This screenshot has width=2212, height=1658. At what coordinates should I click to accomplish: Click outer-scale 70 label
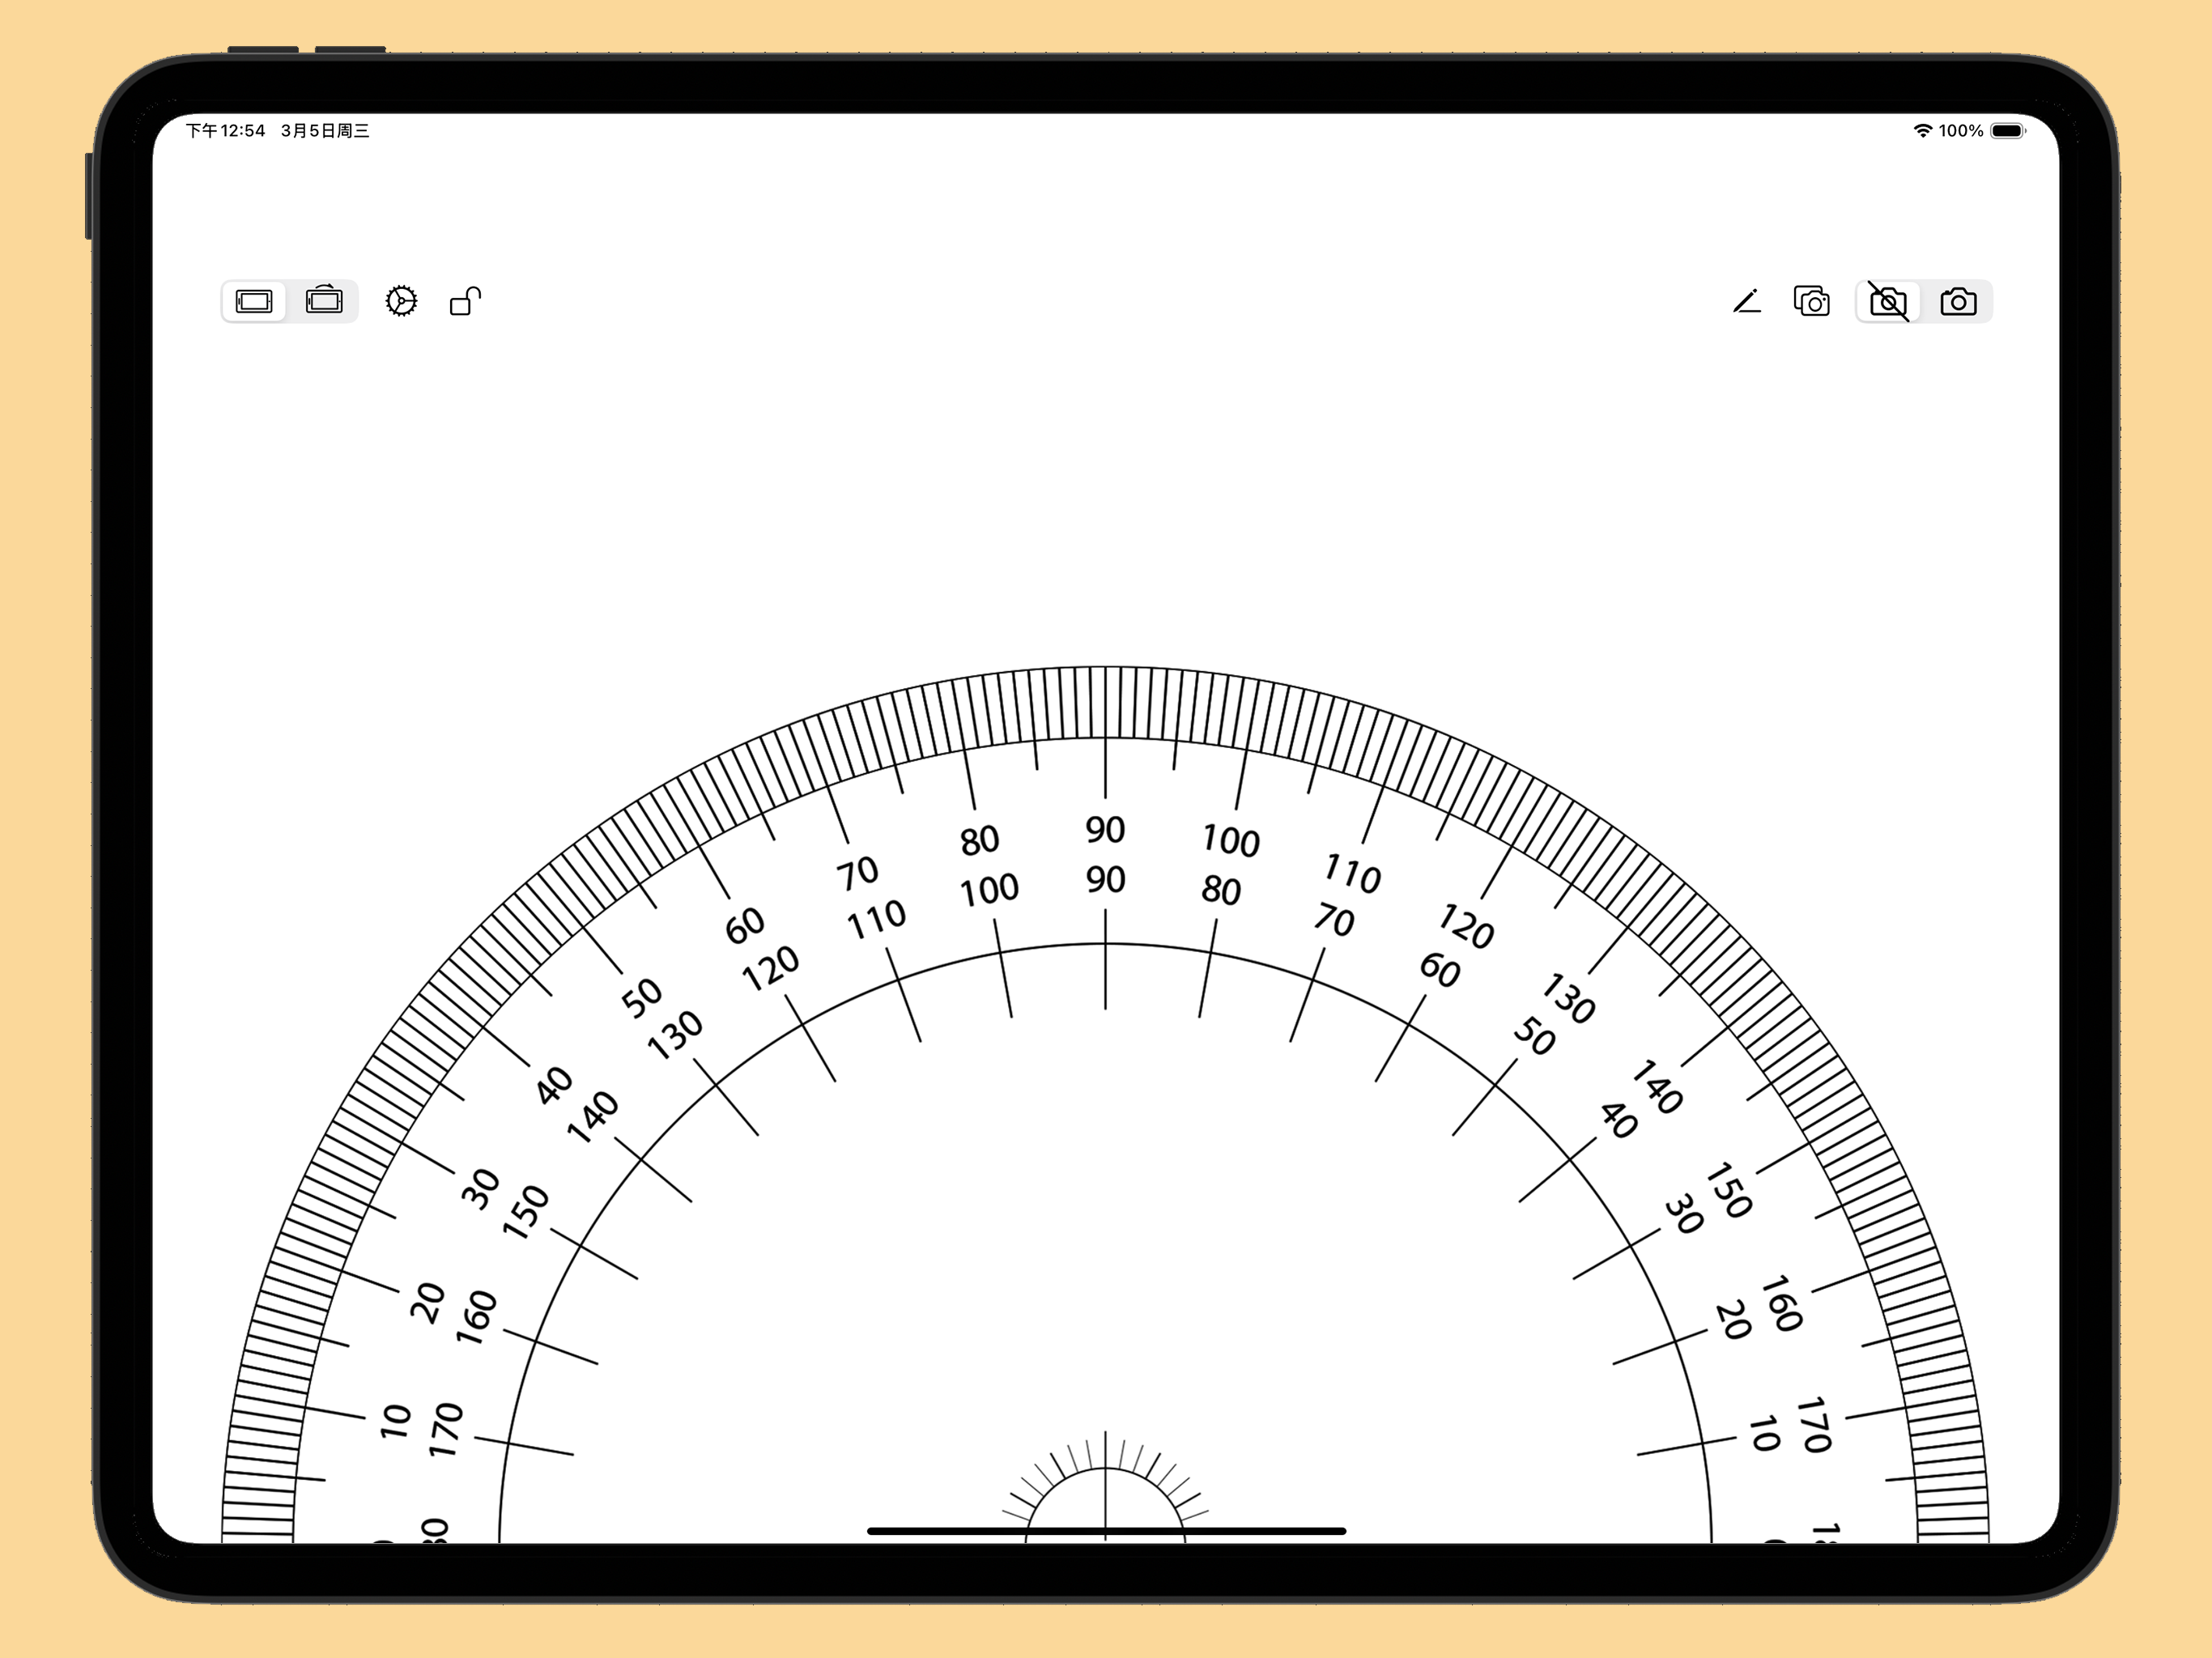tap(857, 873)
